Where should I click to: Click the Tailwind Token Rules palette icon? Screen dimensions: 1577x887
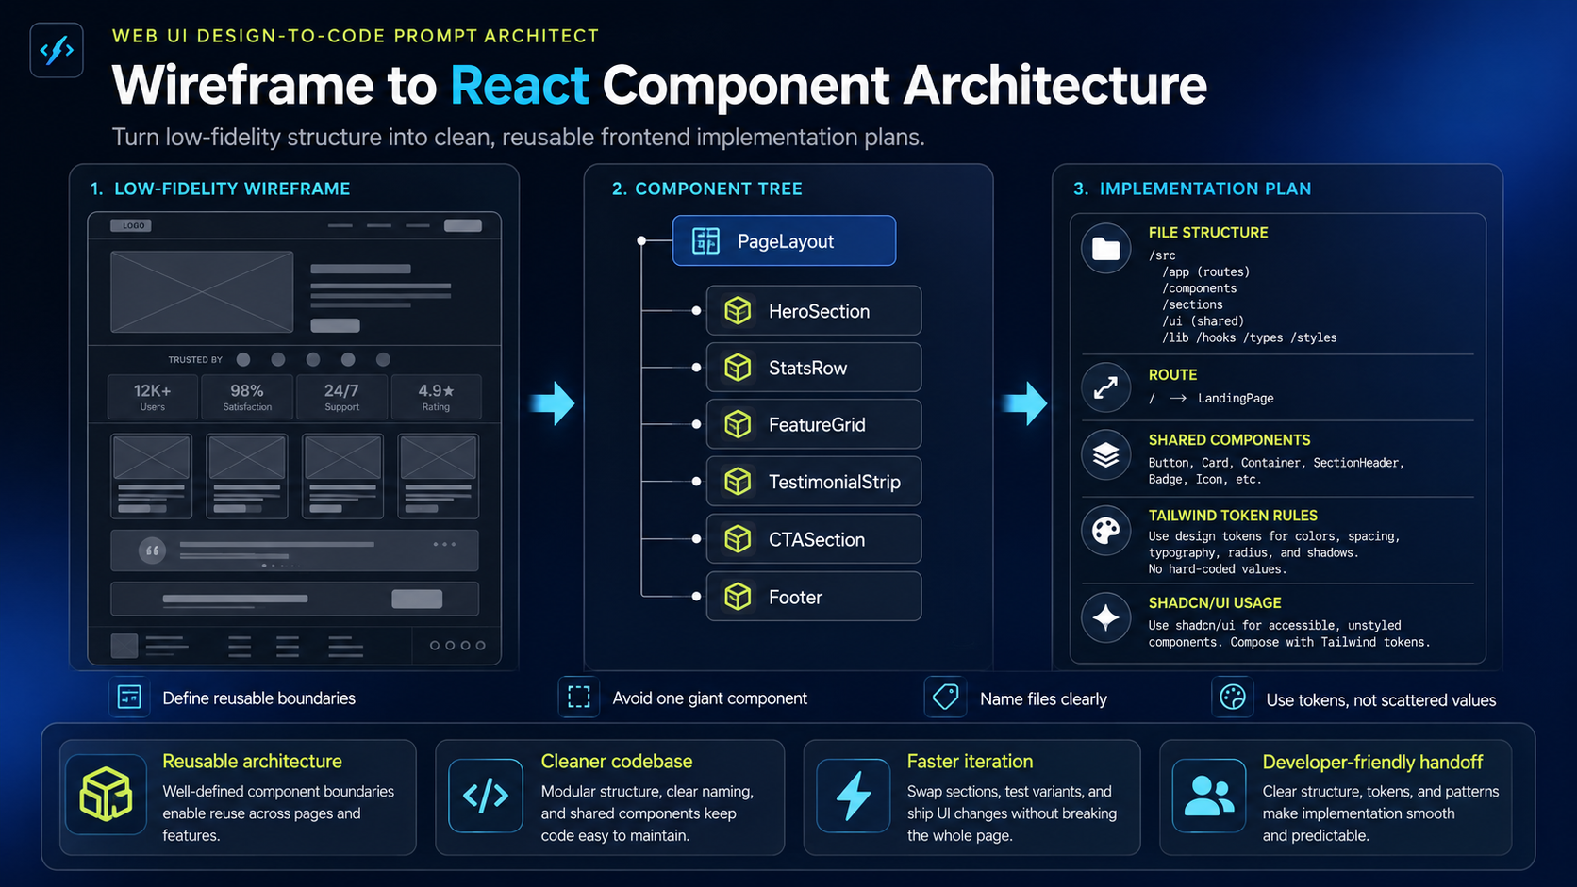pyautogui.click(x=1105, y=532)
